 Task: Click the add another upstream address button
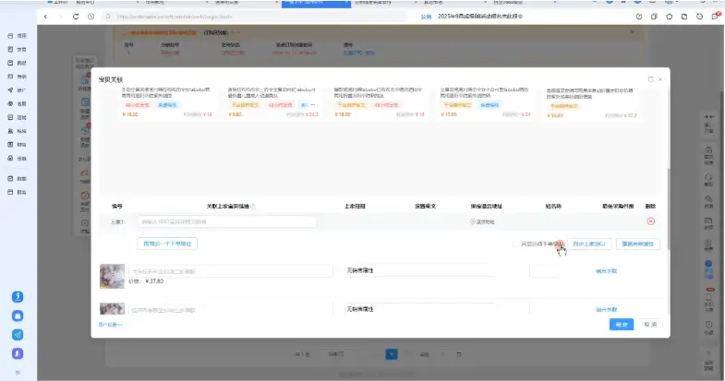tap(167, 244)
